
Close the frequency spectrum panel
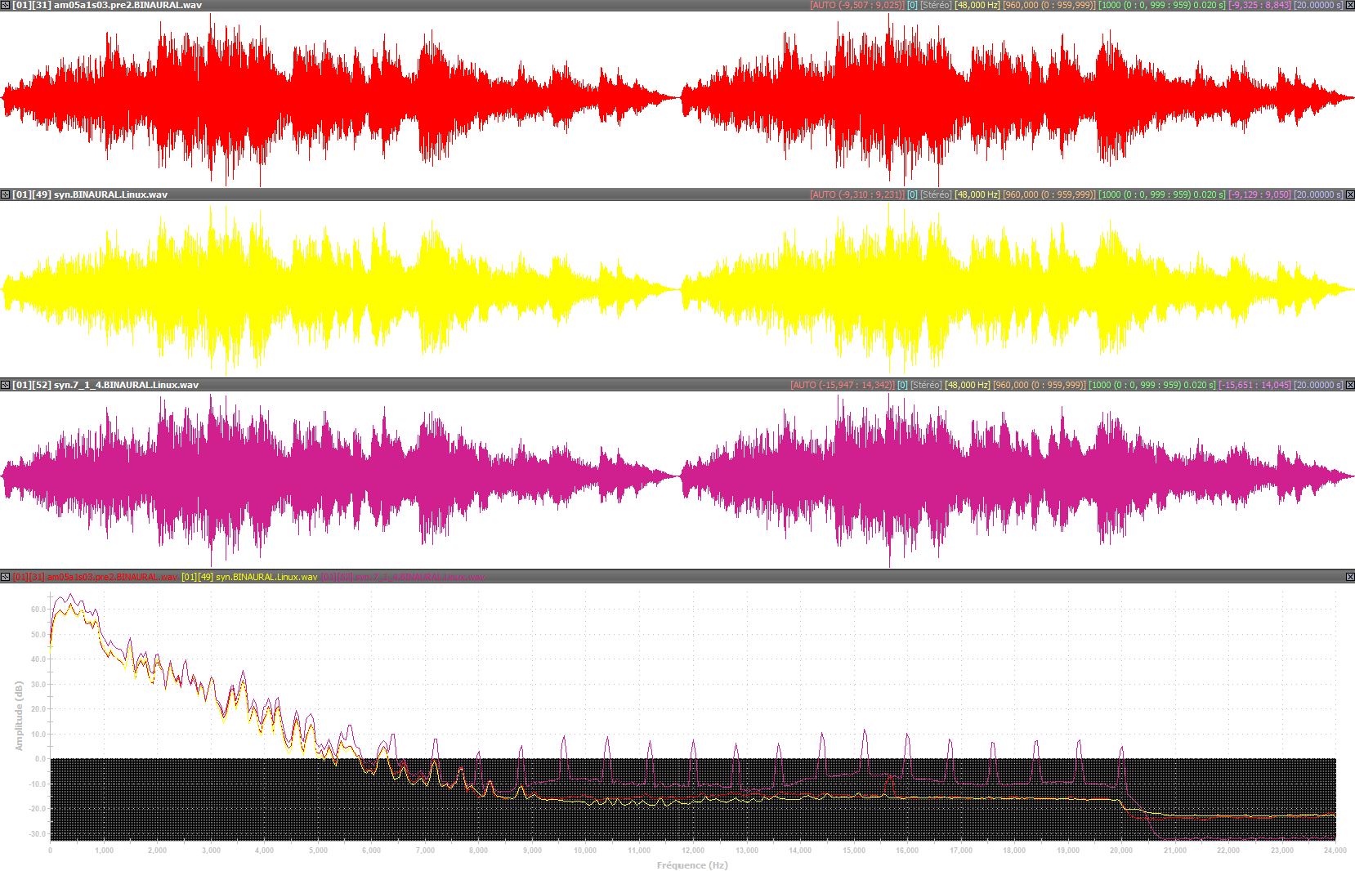click(x=1350, y=577)
